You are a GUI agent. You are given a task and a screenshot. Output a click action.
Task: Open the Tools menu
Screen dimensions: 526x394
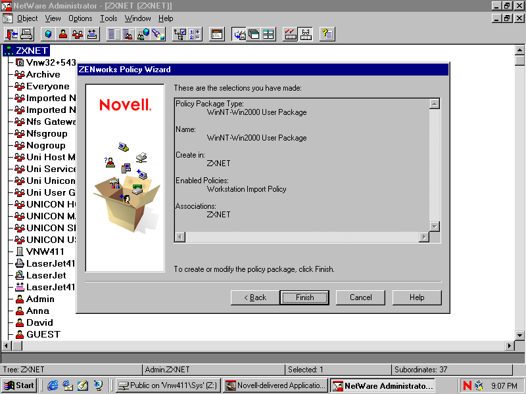[x=108, y=18]
